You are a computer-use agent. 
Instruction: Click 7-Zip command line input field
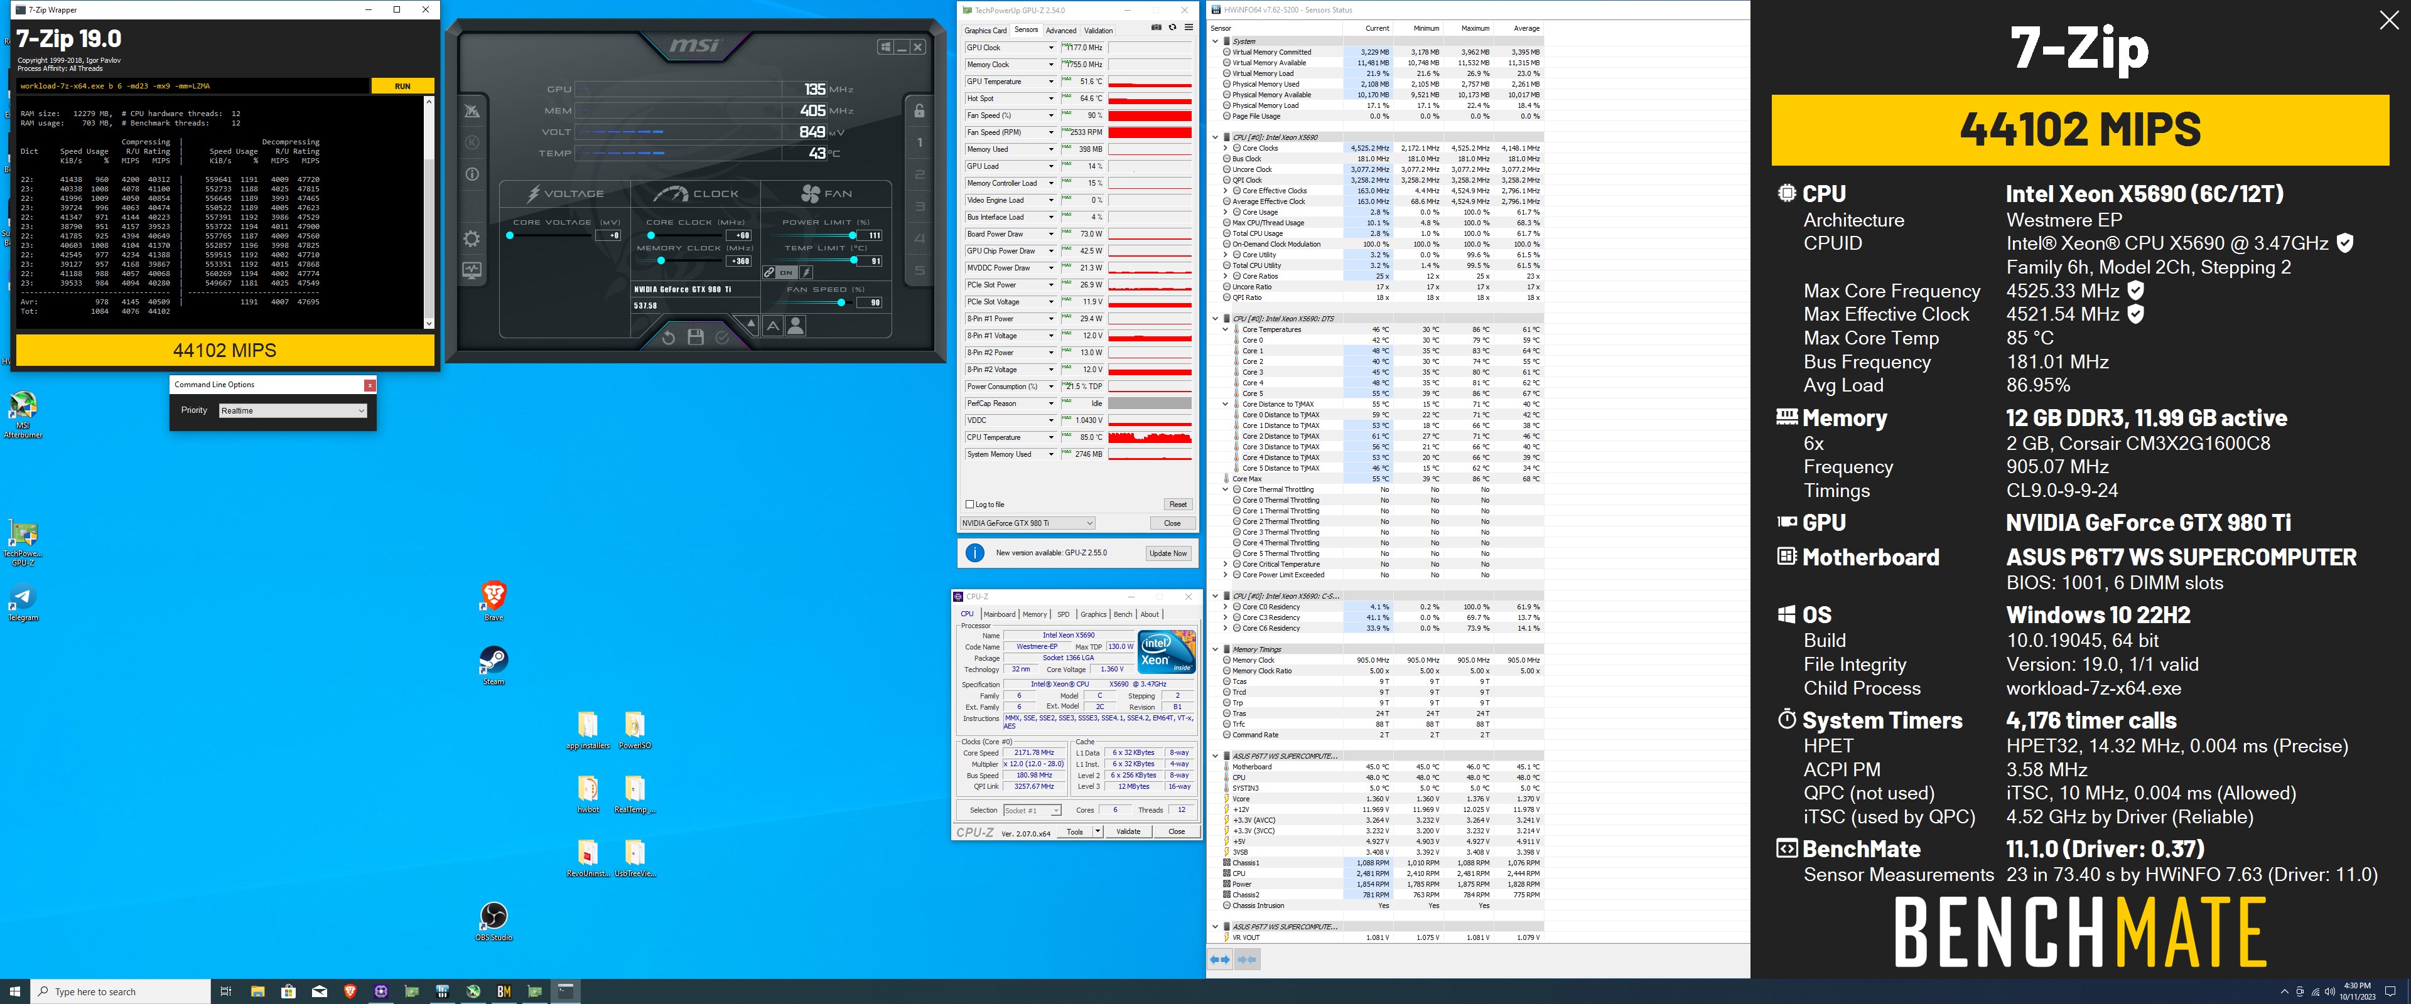tap(193, 86)
